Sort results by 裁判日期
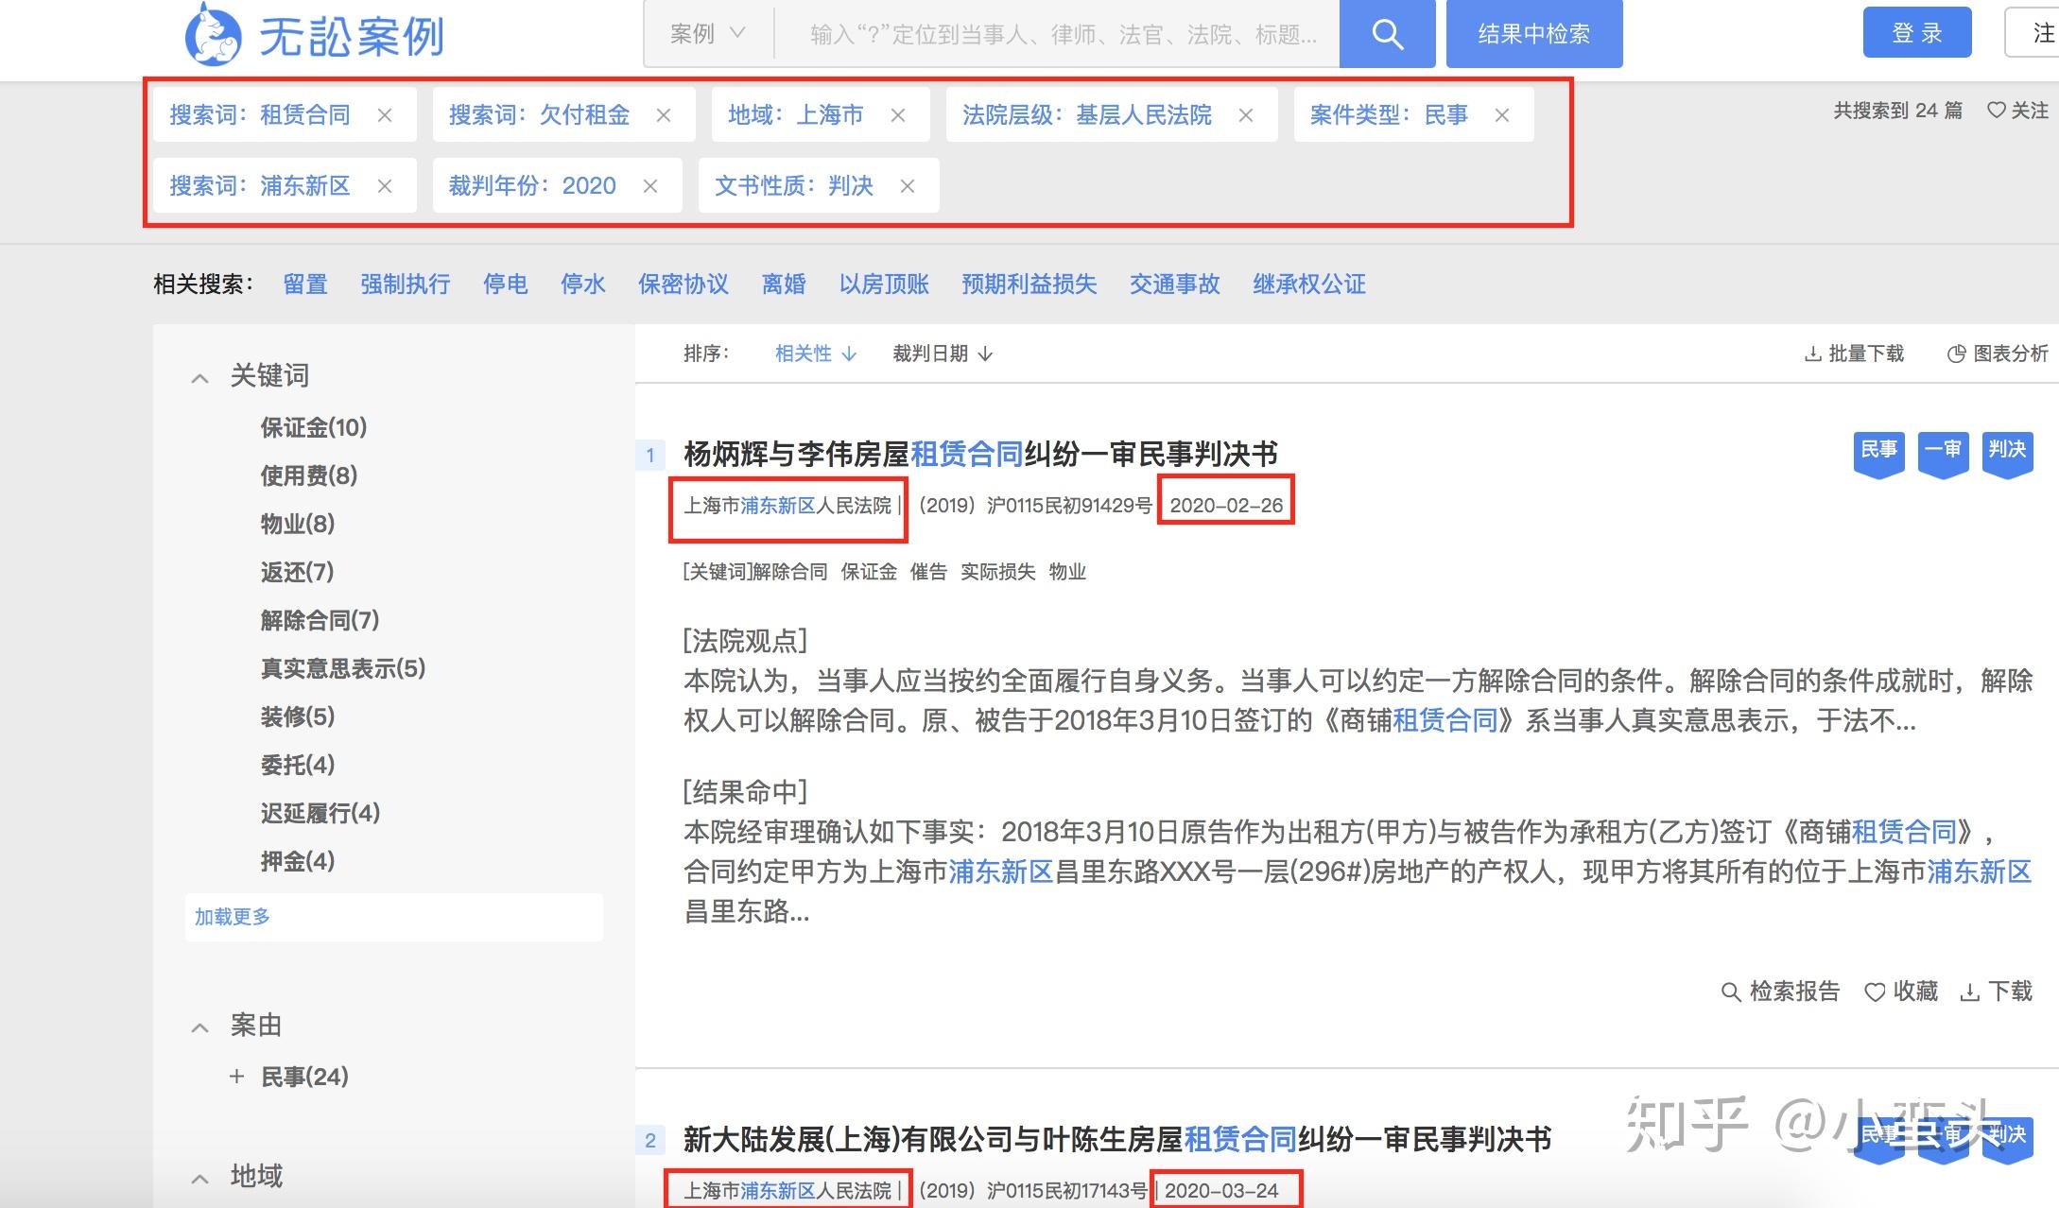 coord(943,354)
